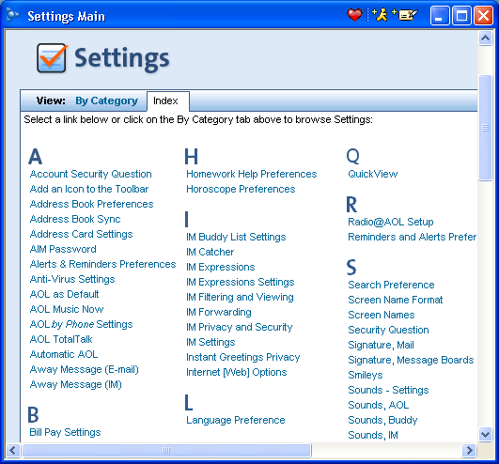The height and width of the screenshot is (464, 499).
Task: Click the vertical scrollbar up arrow
Action: 485,39
